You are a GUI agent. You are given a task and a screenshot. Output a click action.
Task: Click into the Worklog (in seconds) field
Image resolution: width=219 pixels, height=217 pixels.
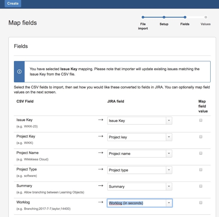(x=136, y=203)
